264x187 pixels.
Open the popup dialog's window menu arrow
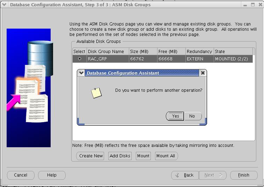click(x=81, y=73)
